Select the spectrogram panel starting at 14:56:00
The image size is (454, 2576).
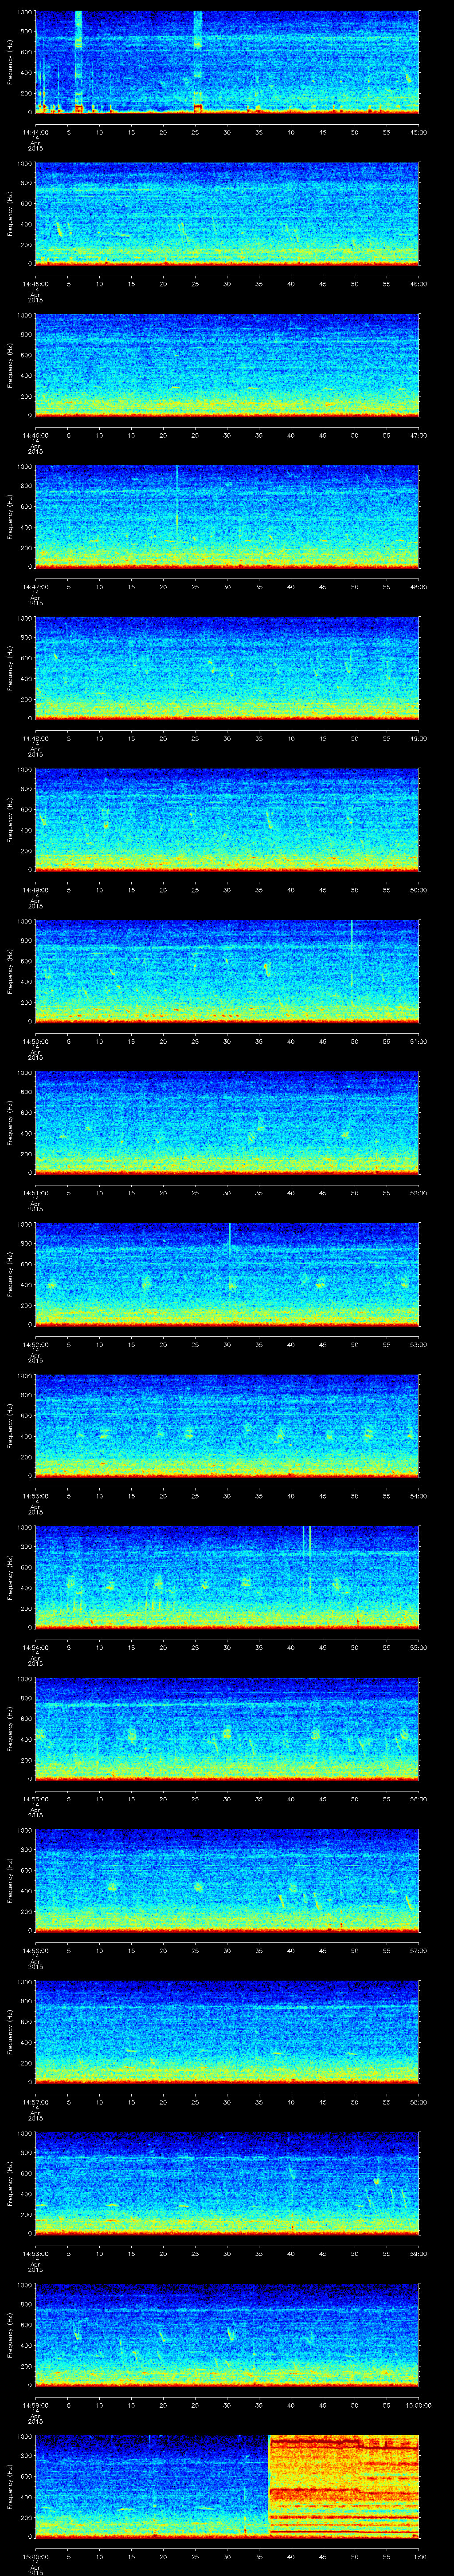[x=227, y=1880]
